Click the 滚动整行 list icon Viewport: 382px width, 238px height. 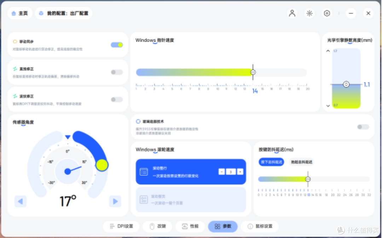coord(144,172)
